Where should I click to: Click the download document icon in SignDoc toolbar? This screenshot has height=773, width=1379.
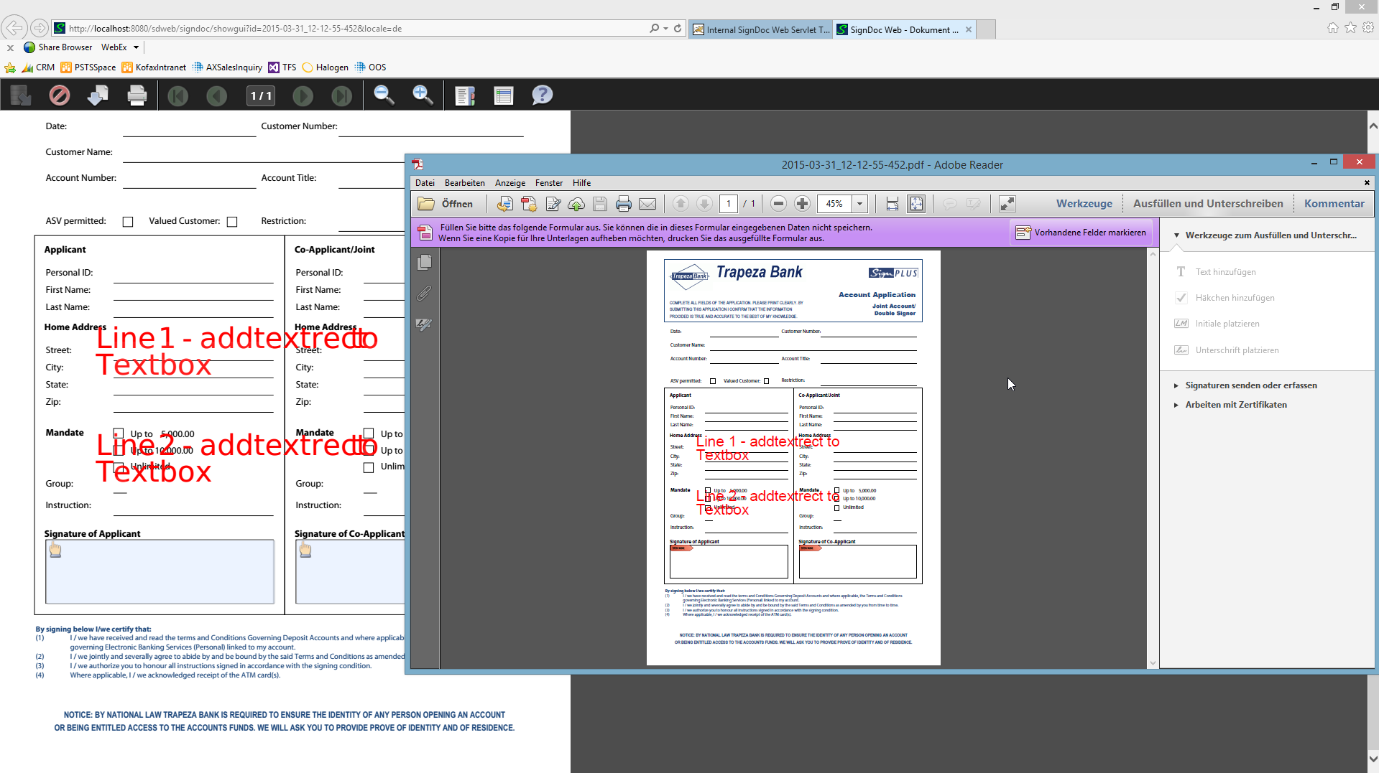pos(98,95)
